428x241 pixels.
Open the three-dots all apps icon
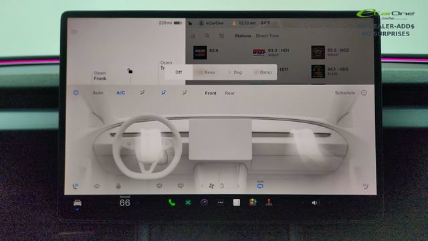[220, 202]
